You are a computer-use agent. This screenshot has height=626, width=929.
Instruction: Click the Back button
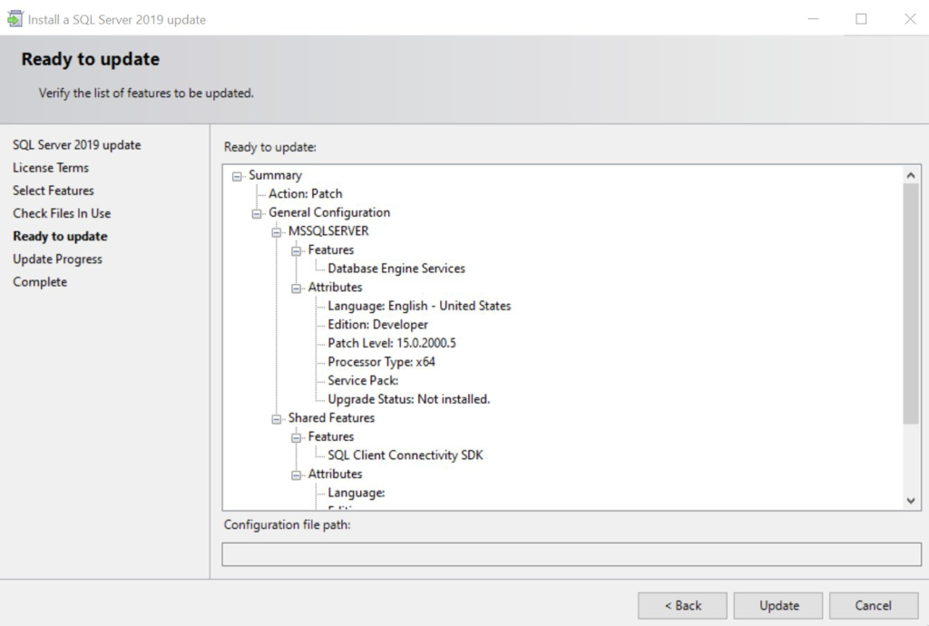[x=682, y=605]
